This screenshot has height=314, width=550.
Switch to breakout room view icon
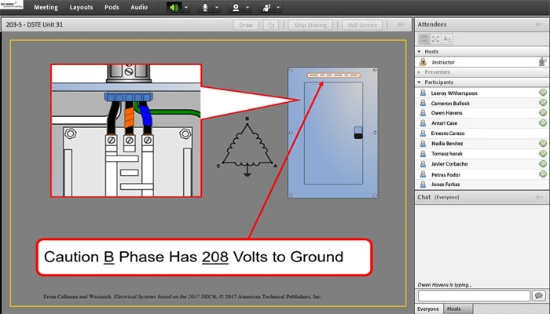(x=435, y=38)
